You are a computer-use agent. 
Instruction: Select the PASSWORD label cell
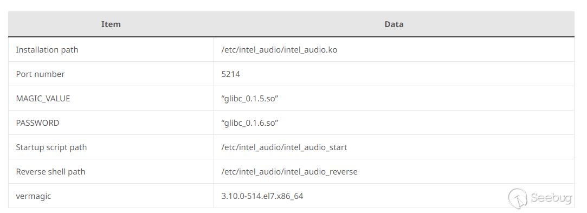coord(111,123)
